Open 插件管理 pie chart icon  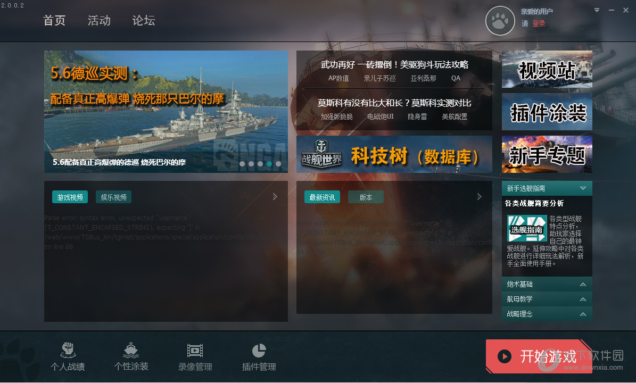(x=259, y=351)
